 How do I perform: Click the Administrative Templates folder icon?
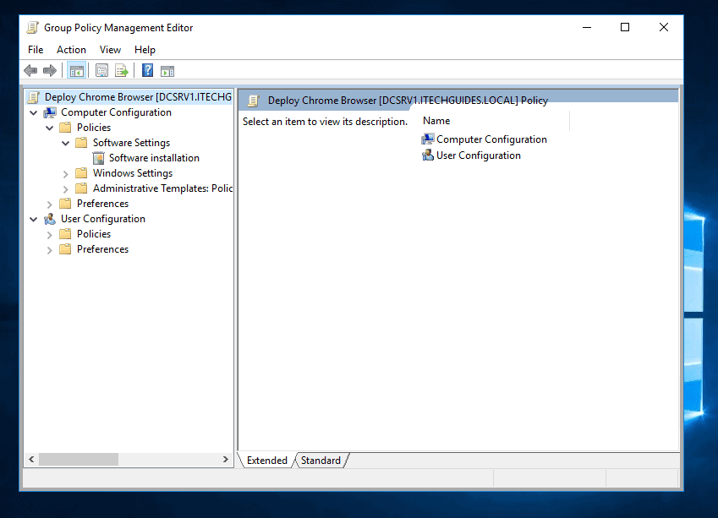(81, 188)
